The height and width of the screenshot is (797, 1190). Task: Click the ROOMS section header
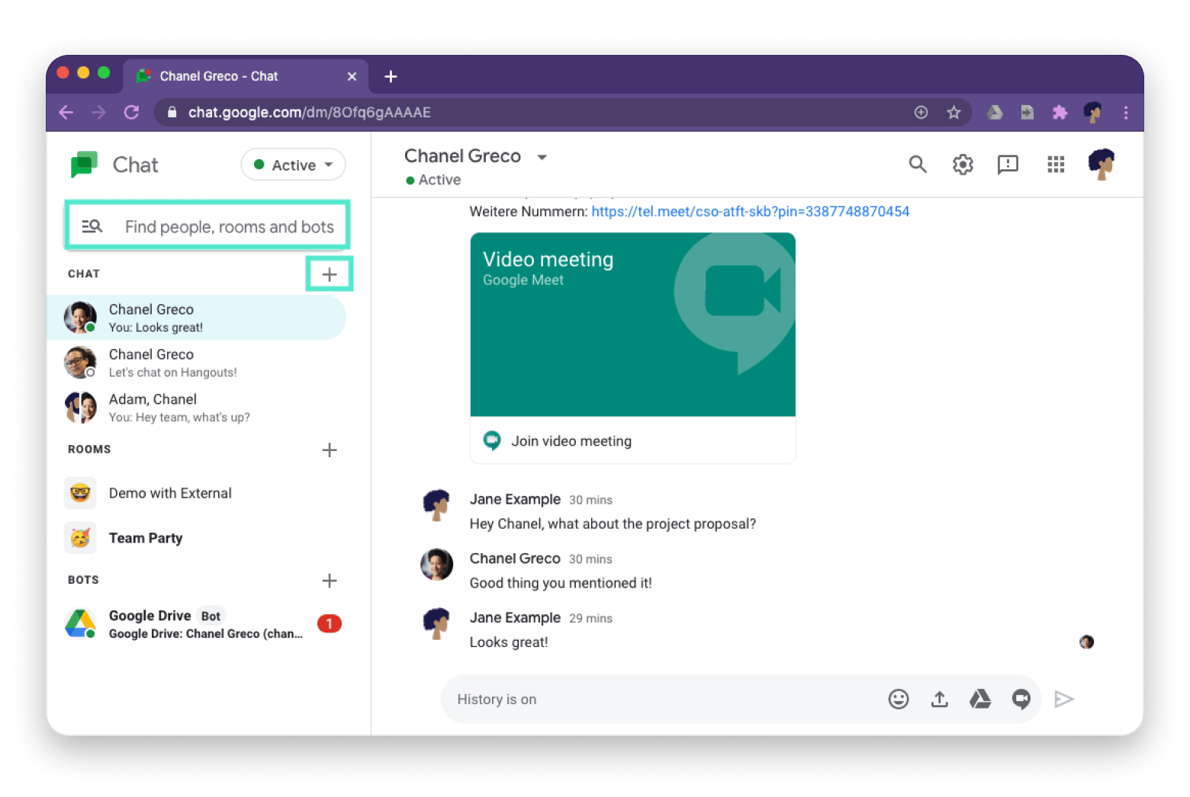click(89, 450)
